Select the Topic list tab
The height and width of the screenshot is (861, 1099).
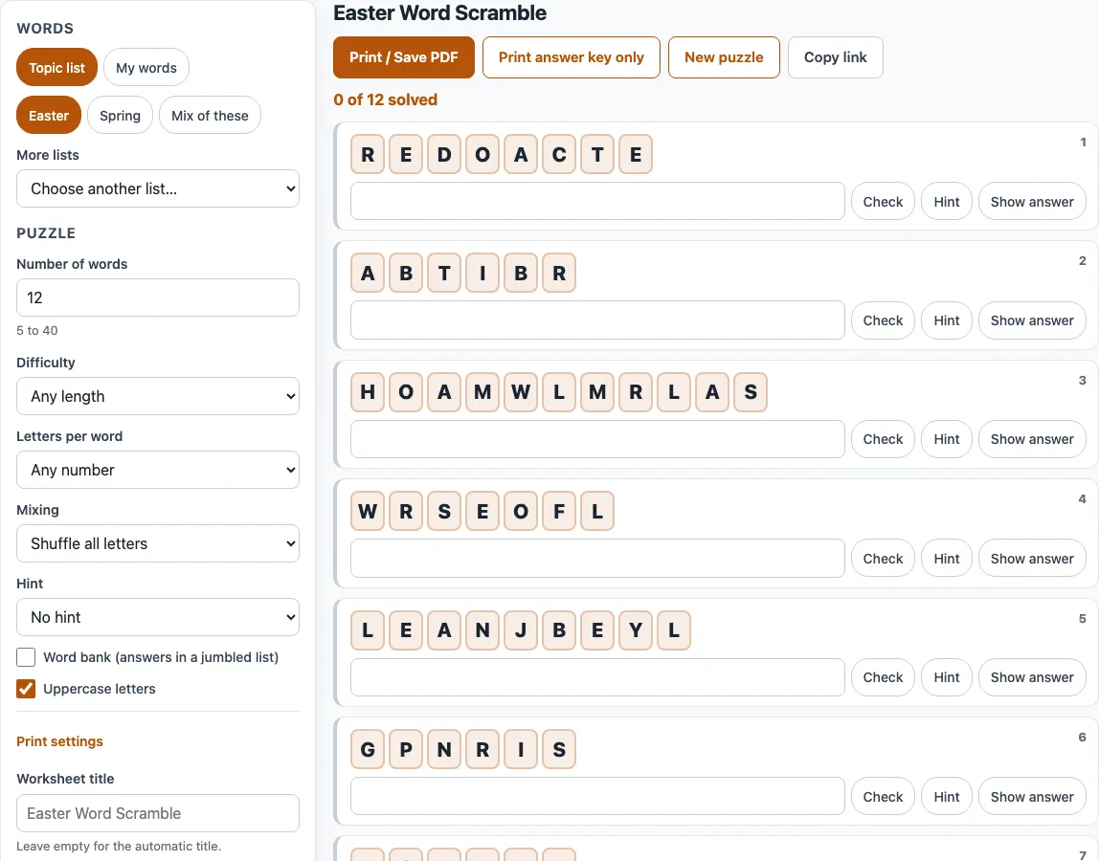click(56, 67)
